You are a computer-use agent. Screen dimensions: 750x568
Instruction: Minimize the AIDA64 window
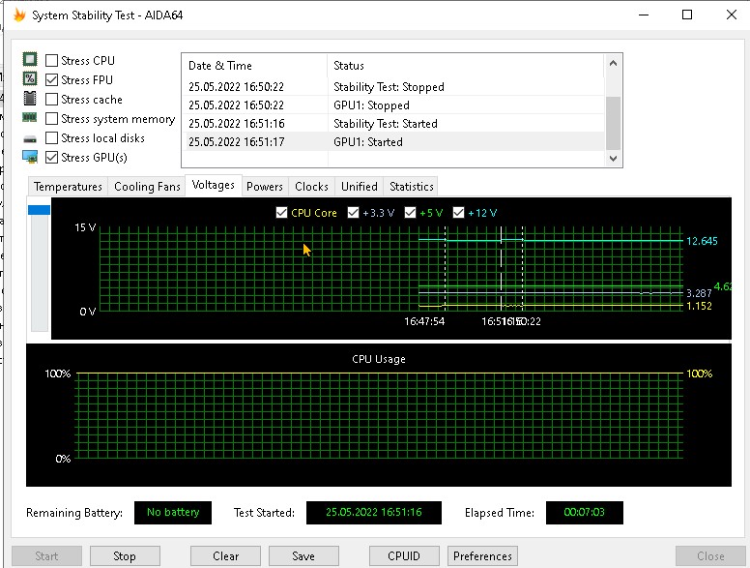(644, 15)
